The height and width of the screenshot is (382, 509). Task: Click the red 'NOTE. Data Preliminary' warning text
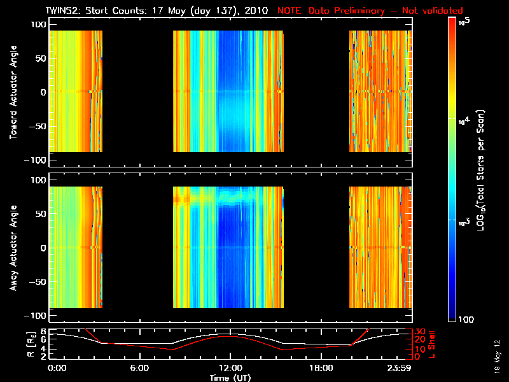(x=330, y=11)
